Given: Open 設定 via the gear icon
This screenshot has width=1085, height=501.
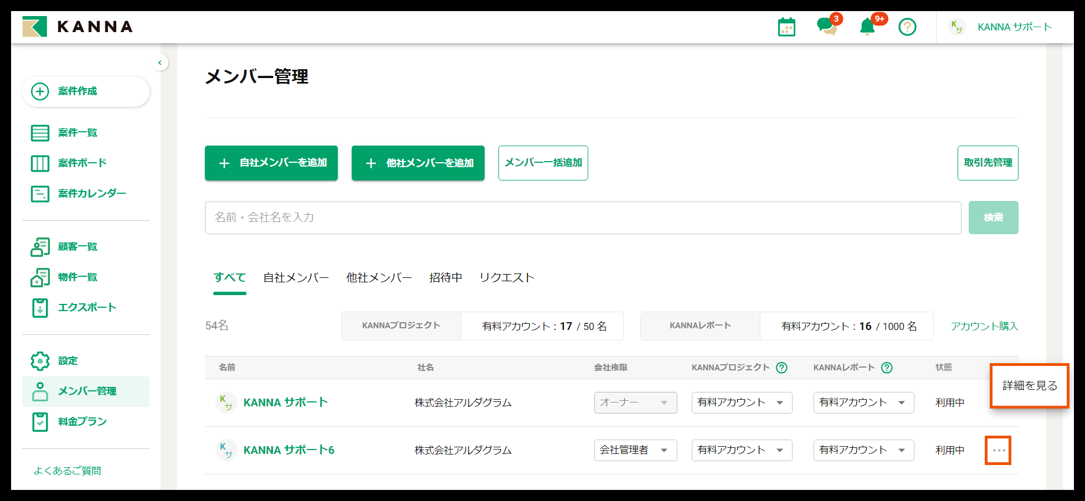Looking at the screenshot, I should [x=67, y=360].
